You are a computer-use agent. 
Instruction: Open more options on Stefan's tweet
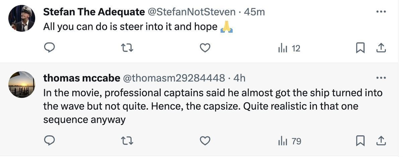[381, 12]
